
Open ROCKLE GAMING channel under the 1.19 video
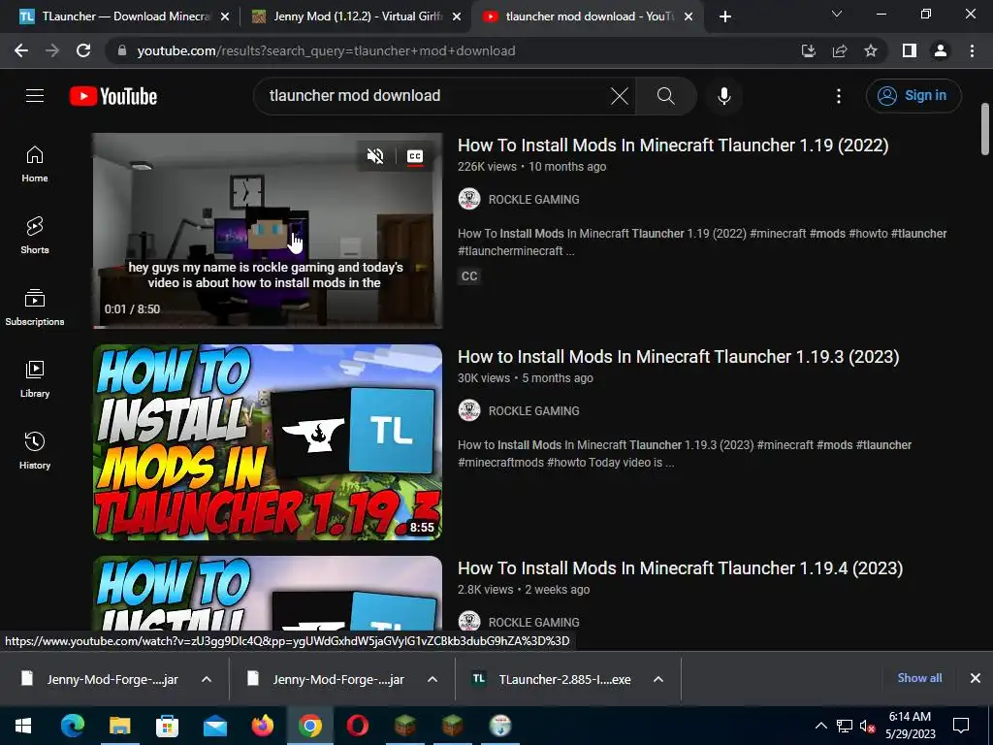pyautogui.click(x=533, y=200)
